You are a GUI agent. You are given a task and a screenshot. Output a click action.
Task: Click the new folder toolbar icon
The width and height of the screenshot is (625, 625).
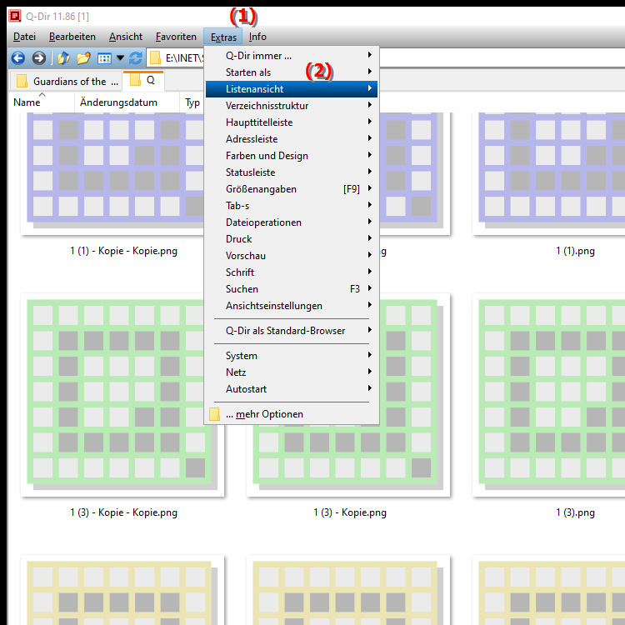tap(83, 58)
